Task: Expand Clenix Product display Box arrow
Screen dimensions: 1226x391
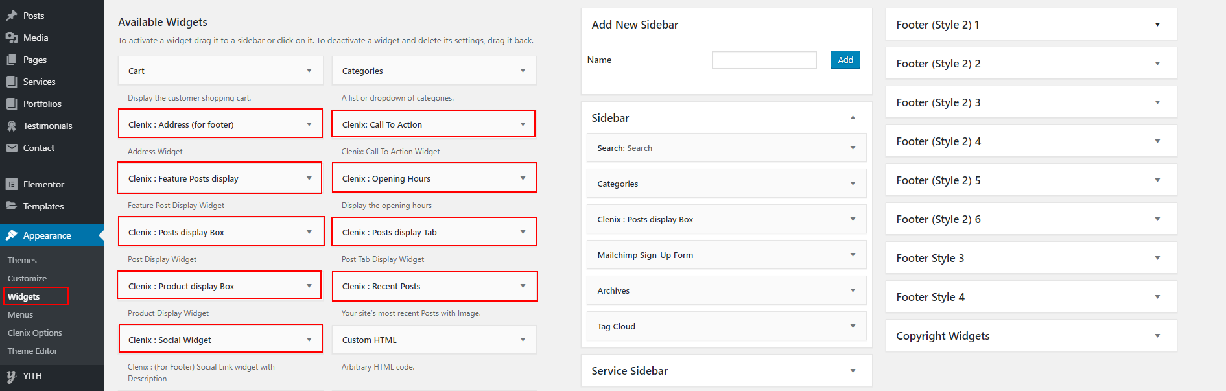Action: tap(309, 286)
